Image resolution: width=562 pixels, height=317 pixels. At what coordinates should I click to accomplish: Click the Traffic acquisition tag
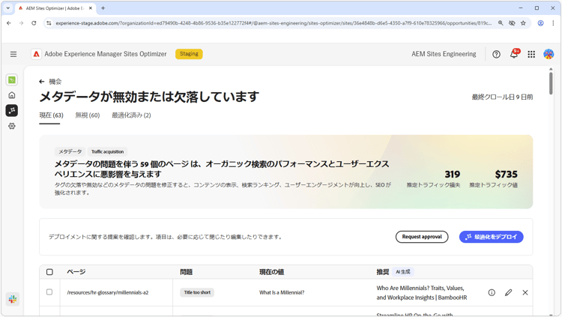click(x=107, y=151)
